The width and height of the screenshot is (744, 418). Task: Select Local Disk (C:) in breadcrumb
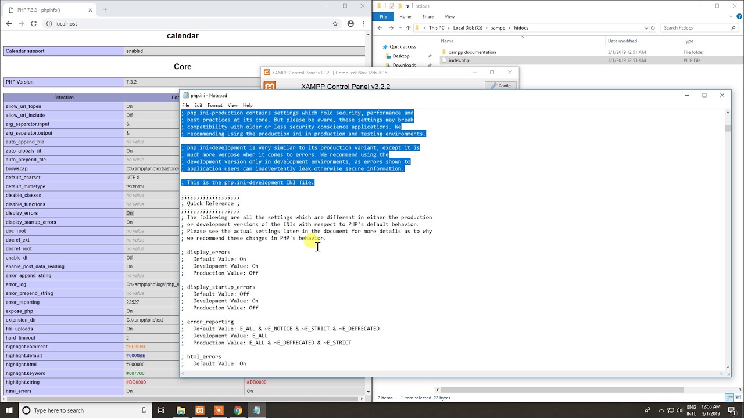coord(468,28)
